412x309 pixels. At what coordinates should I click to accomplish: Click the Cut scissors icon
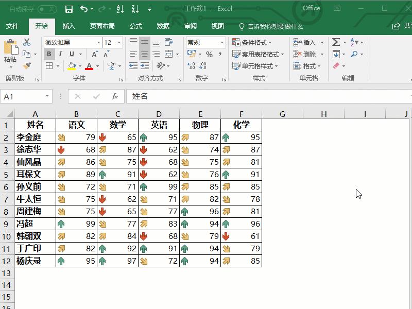tap(27, 42)
